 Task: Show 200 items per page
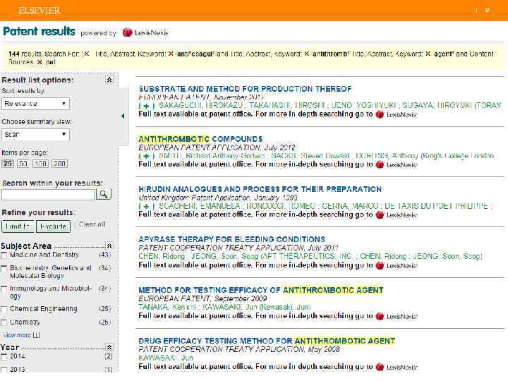coord(59,163)
